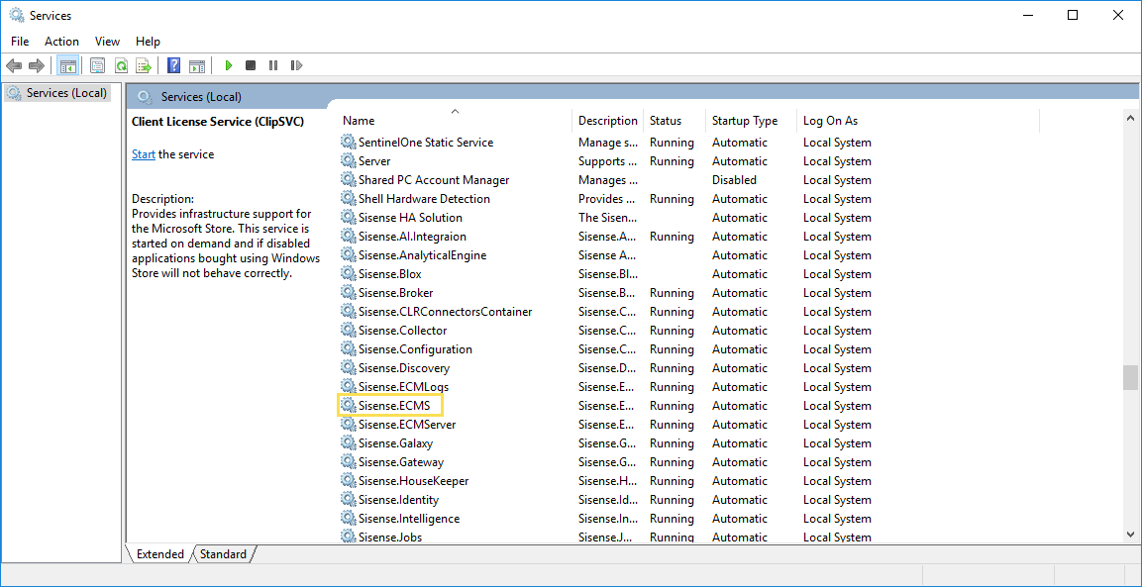Screen dimensions: 1142x587
Task: Click the Restart Service toolbar icon
Action: click(296, 65)
